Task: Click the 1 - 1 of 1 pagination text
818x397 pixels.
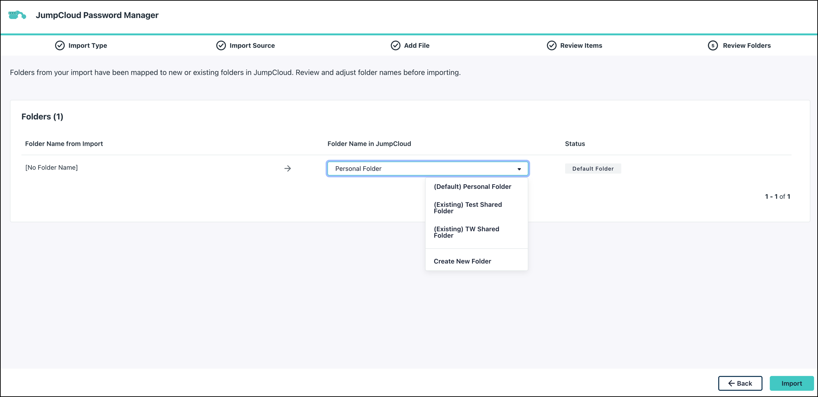Action: pyautogui.click(x=778, y=196)
